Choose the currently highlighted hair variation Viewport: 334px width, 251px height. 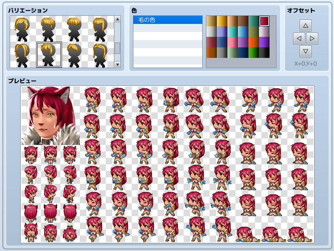tap(49, 55)
